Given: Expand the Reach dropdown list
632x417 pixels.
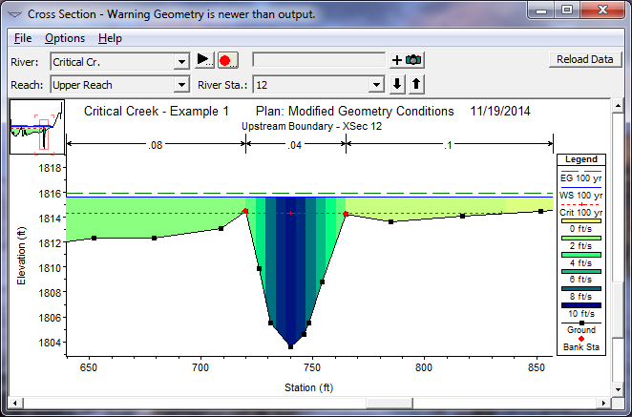Looking at the screenshot, I should coord(181,85).
